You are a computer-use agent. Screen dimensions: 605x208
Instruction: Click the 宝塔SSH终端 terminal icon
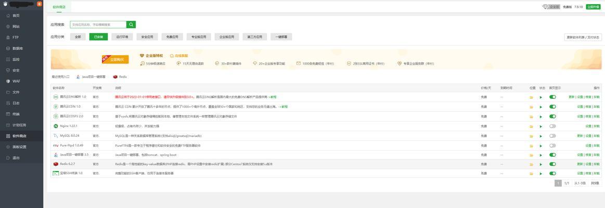(56, 174)
